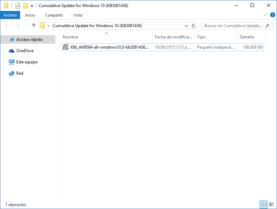Switch to the Inicio ribbon tab

pyautogui.click(x=30, y=15)
